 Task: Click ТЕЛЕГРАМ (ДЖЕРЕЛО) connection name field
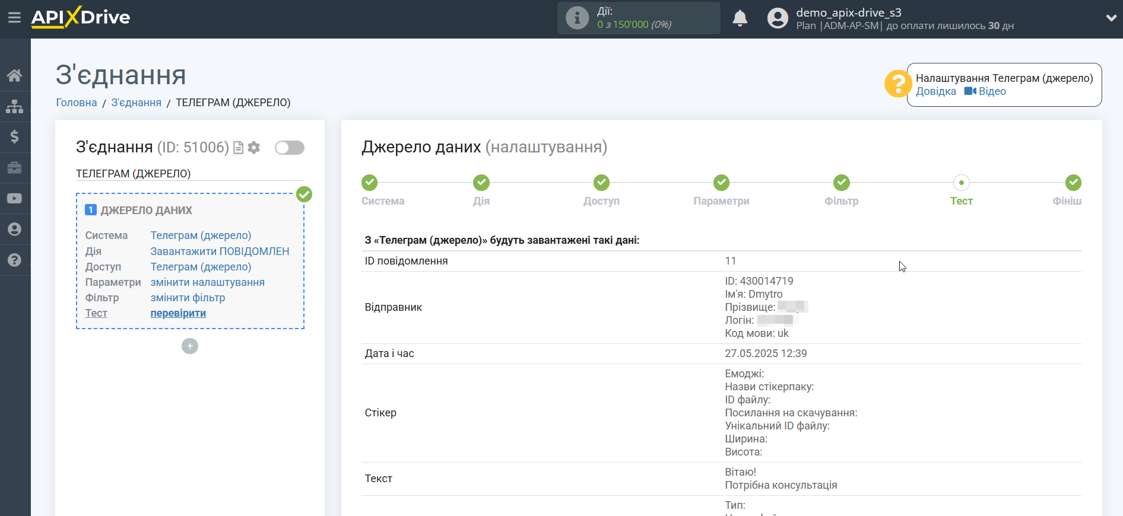click(190, 174)
